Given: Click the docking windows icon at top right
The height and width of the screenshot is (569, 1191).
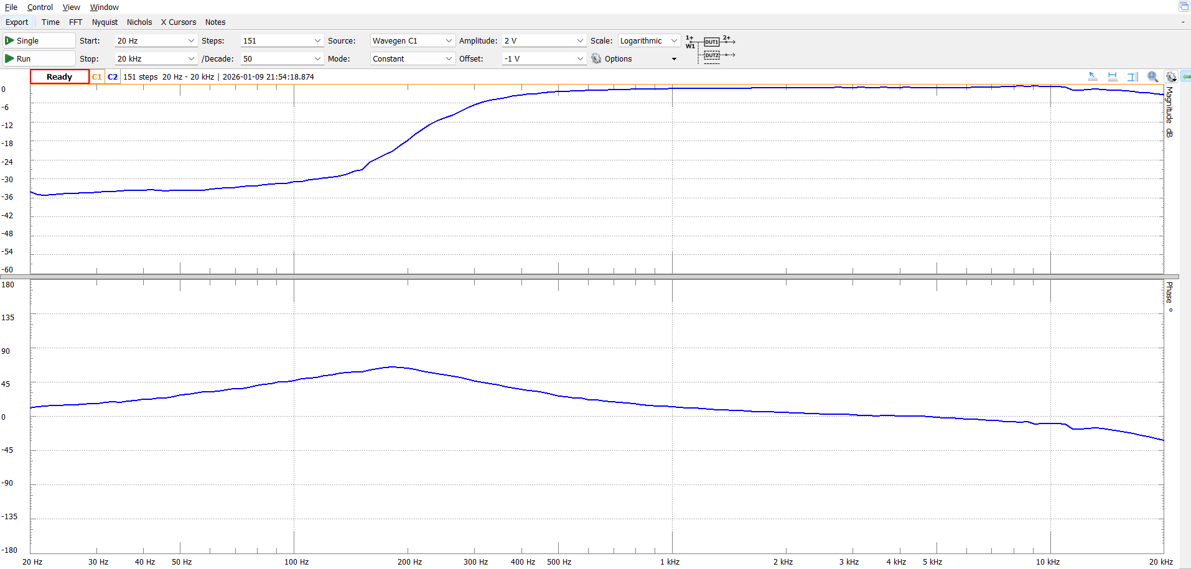Looking at the screenshot, I should point(1184,6).
